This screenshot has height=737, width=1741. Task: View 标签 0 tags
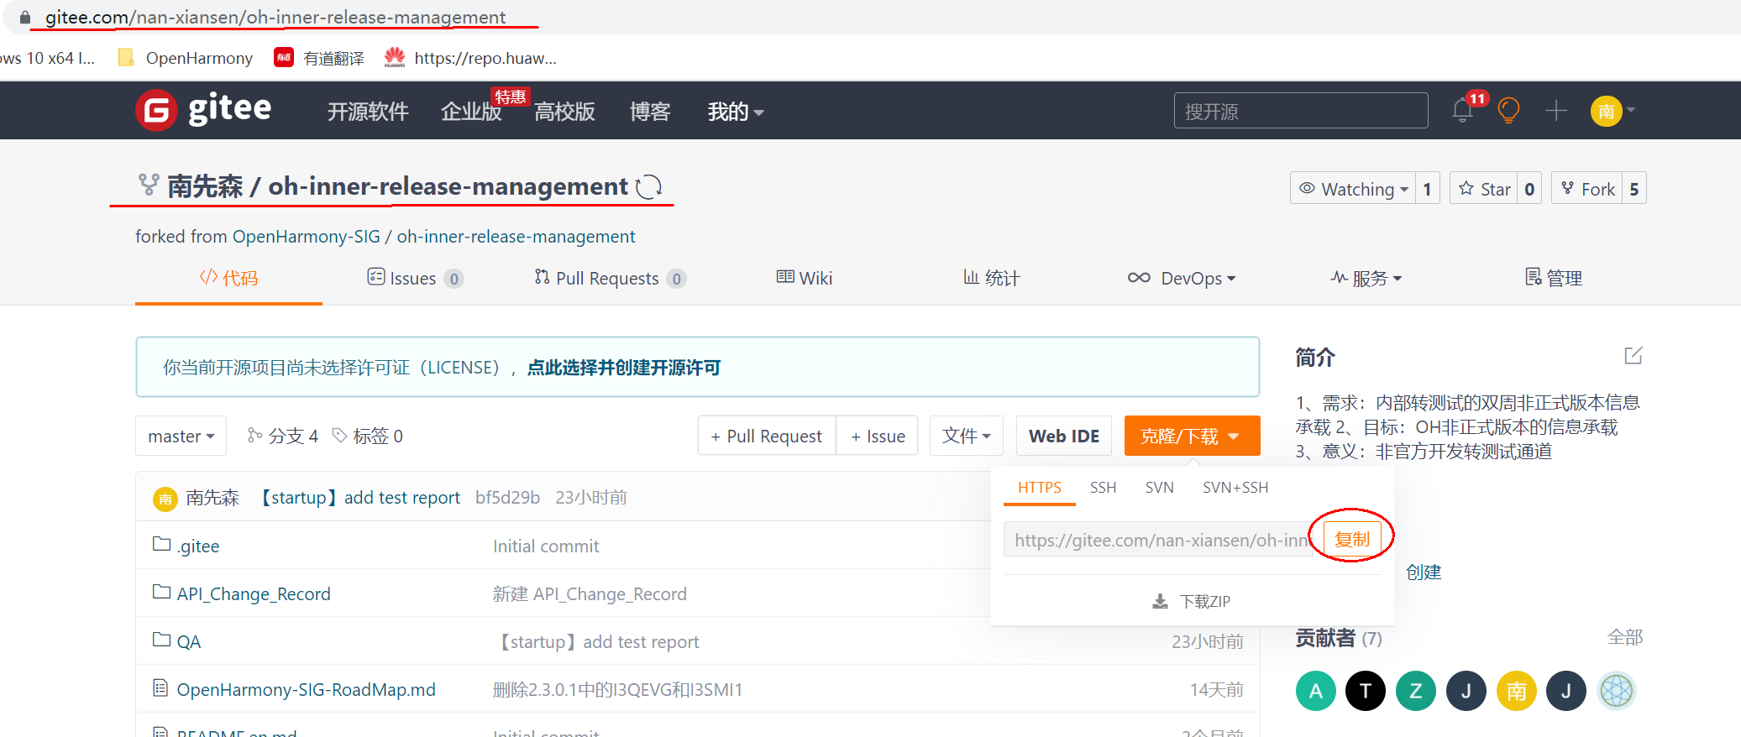(368, 436)
